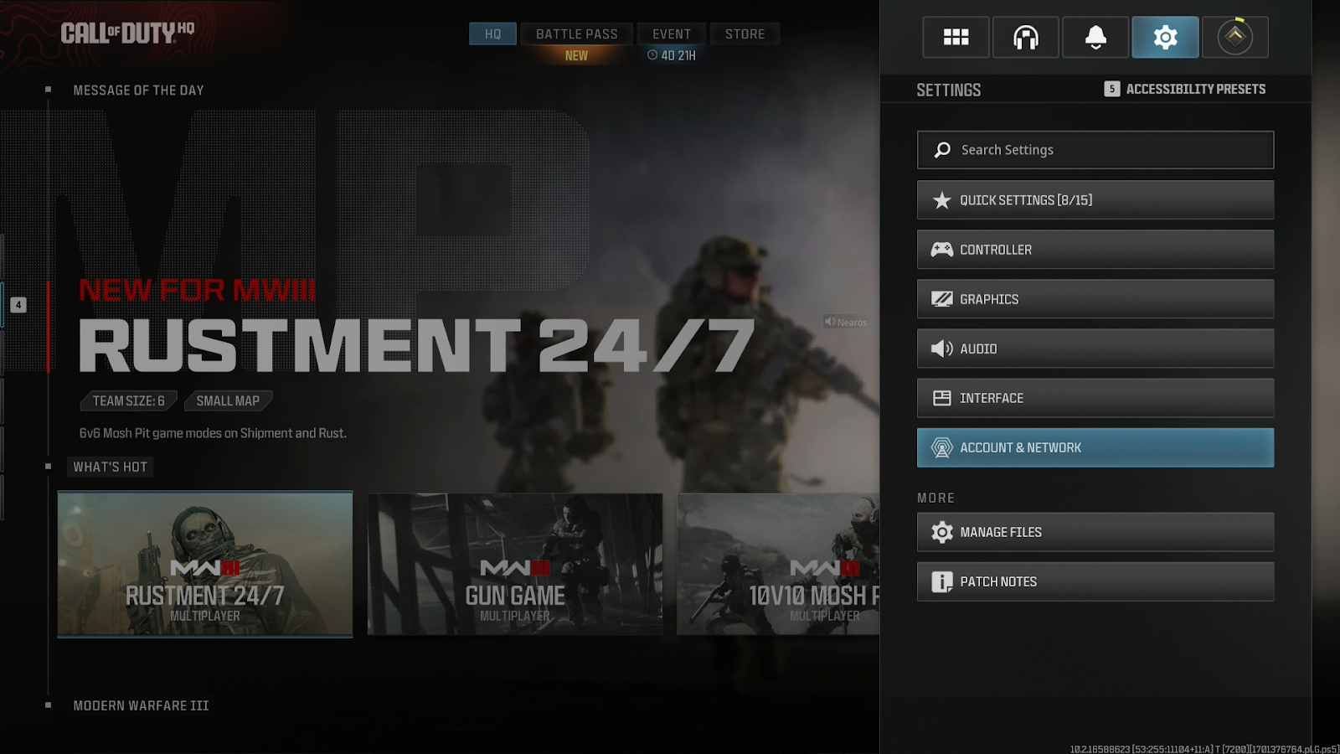The width and height of the screenshot is (1340, 754).
Task: Click the Event timer clock icon
Action: point(652,55)
